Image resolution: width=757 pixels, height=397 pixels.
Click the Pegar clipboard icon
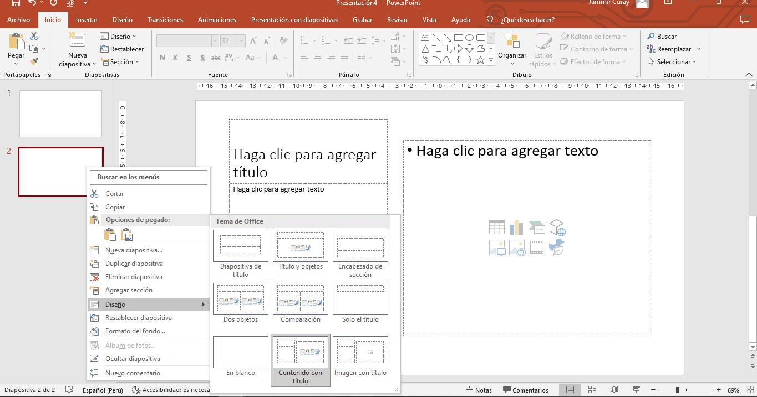click(16, 43)
